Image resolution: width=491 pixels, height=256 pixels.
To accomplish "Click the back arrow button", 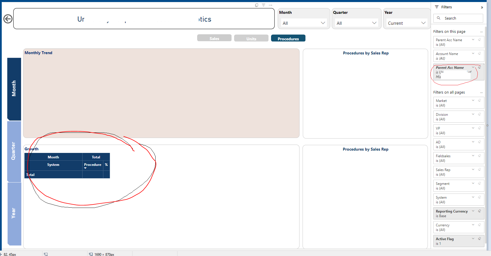I will 8,19.
